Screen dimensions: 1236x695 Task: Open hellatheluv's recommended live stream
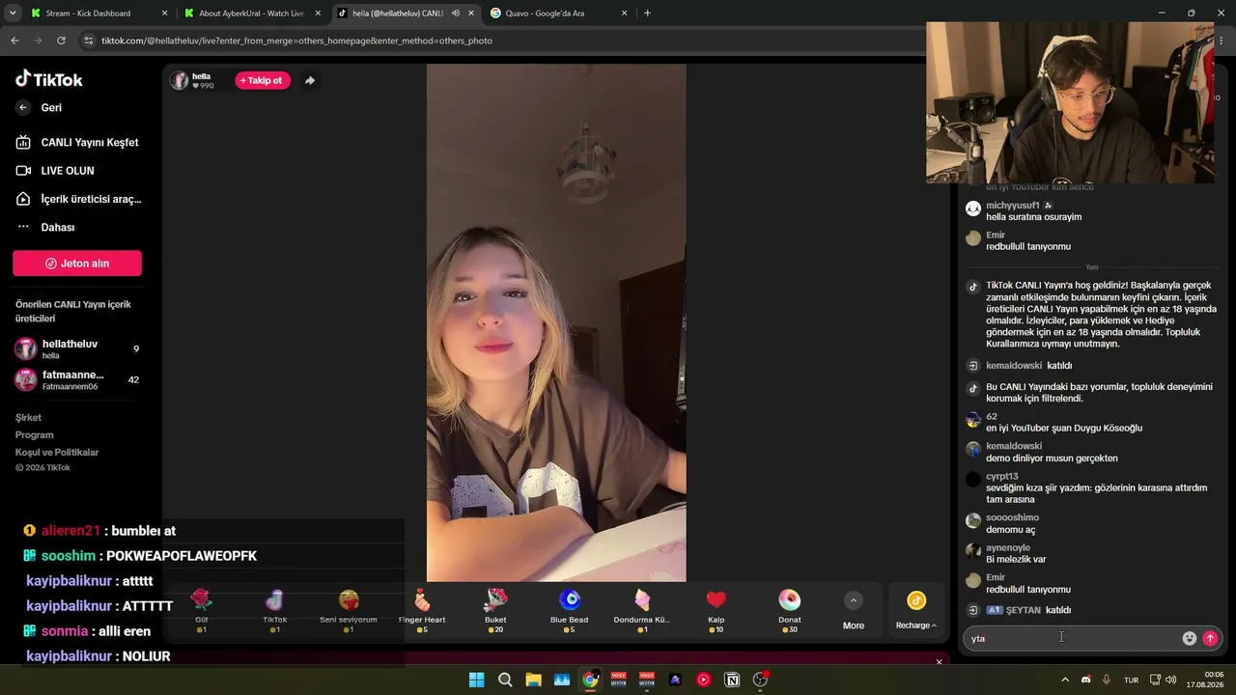(x=77, y=348)
